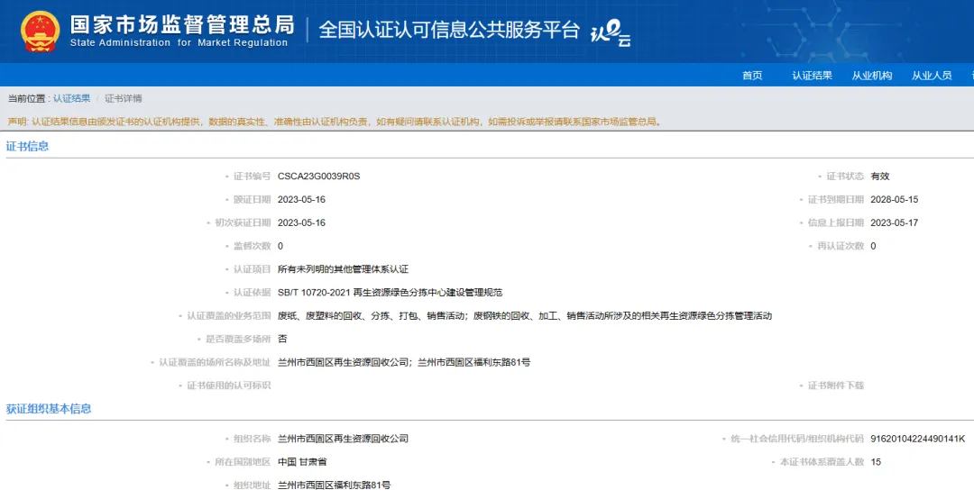
Task: Click the 证书使用的认可标识 label
Action: pos(228,386)
